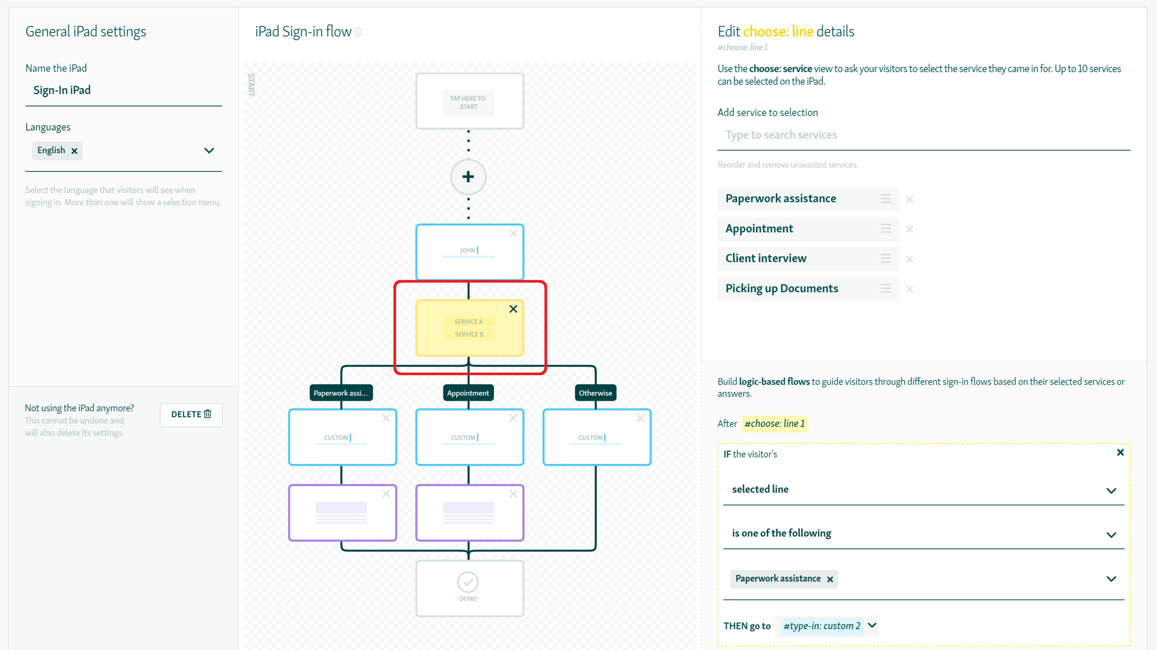
Task: Remove Paperwork assistance from the IF condition
Action: 830,579
